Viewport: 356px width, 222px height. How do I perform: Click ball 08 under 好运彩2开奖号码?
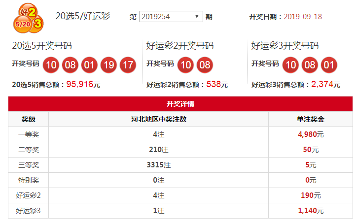pos(205,65)
